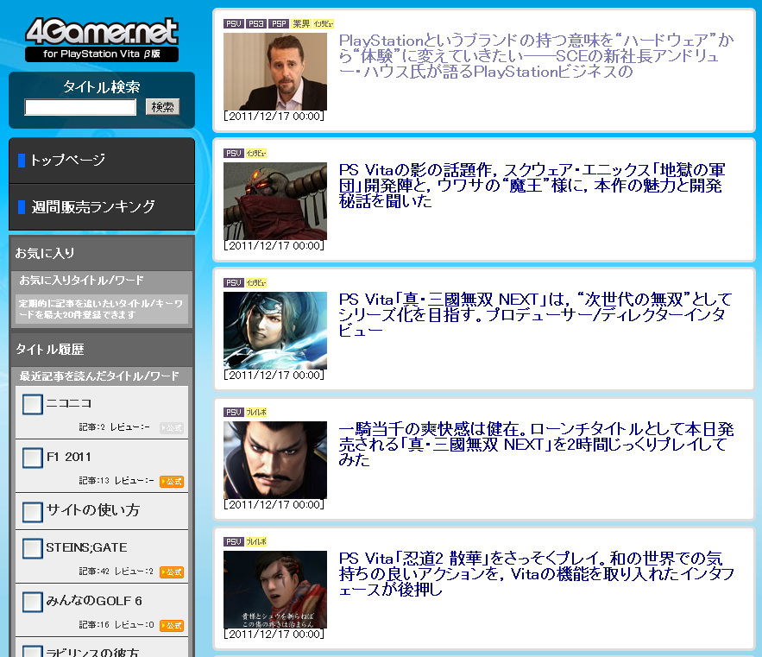Viewport: 762px width, 657px height.
Task: Click the 定期的に記事を追いたい note box
Action: click(x=102, y=309)
